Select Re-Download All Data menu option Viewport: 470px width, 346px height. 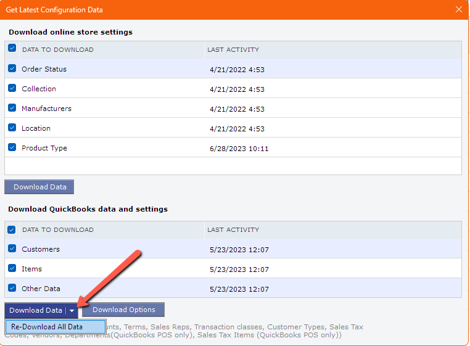(x=47, y=327)
